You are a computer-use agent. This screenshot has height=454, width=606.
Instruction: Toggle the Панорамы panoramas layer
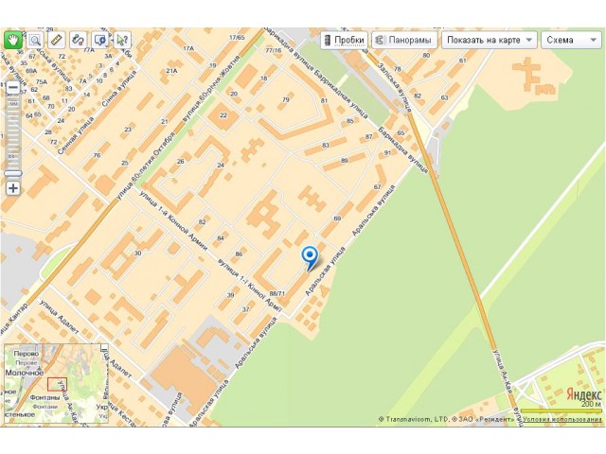tap(404, 40)
